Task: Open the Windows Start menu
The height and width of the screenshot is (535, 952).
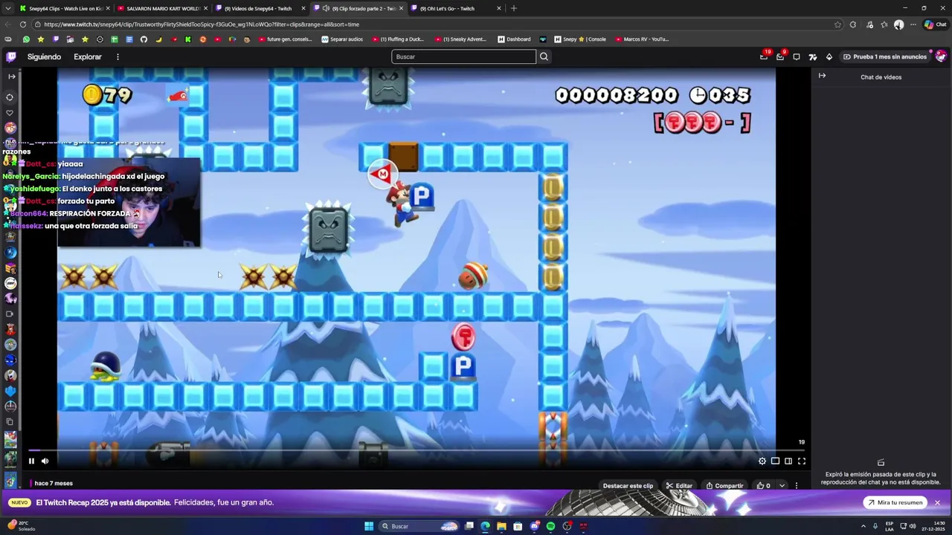Action: coord(369,526)
